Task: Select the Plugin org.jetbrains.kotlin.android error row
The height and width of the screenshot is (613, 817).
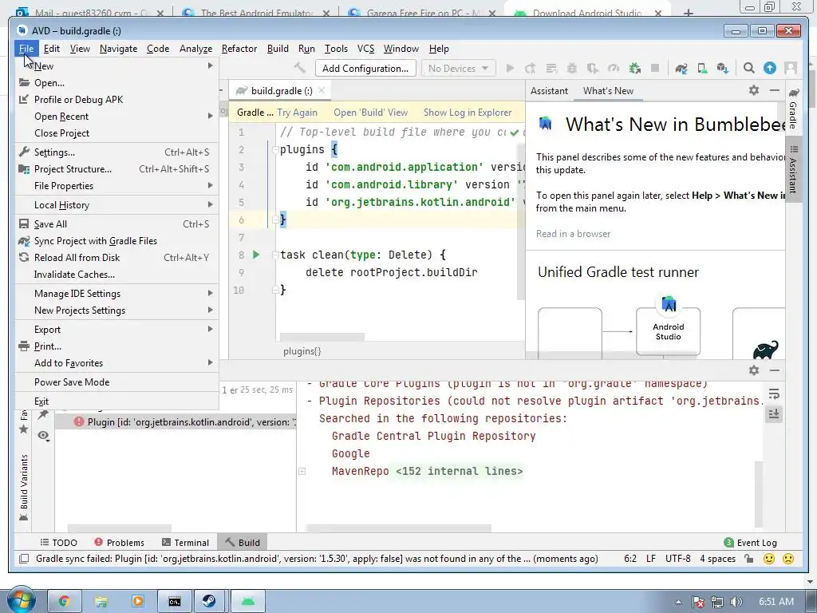Action: [x=176, y=421]
